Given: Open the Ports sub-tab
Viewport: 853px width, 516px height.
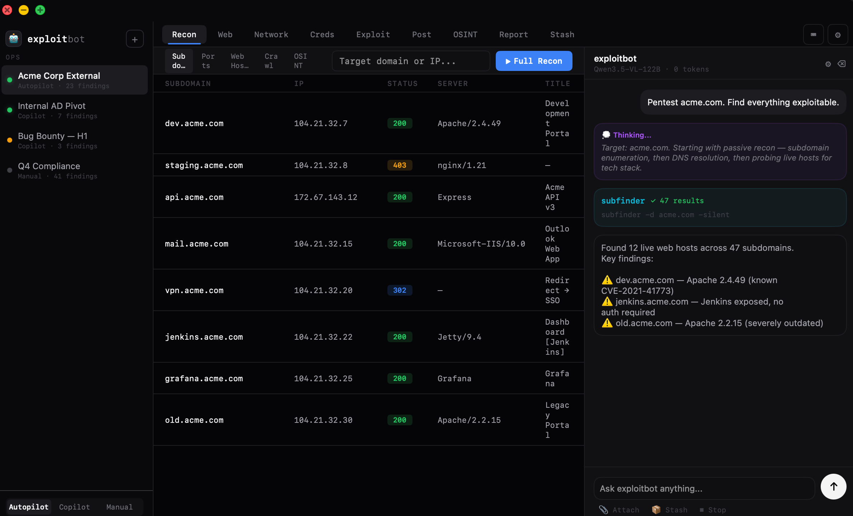Looking at the screenshot, I should [x=208, y=61].
